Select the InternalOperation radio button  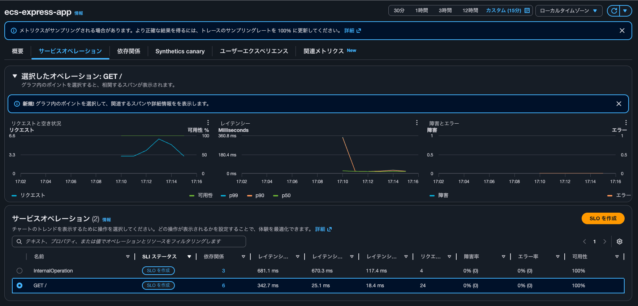[x=20, y=271]
